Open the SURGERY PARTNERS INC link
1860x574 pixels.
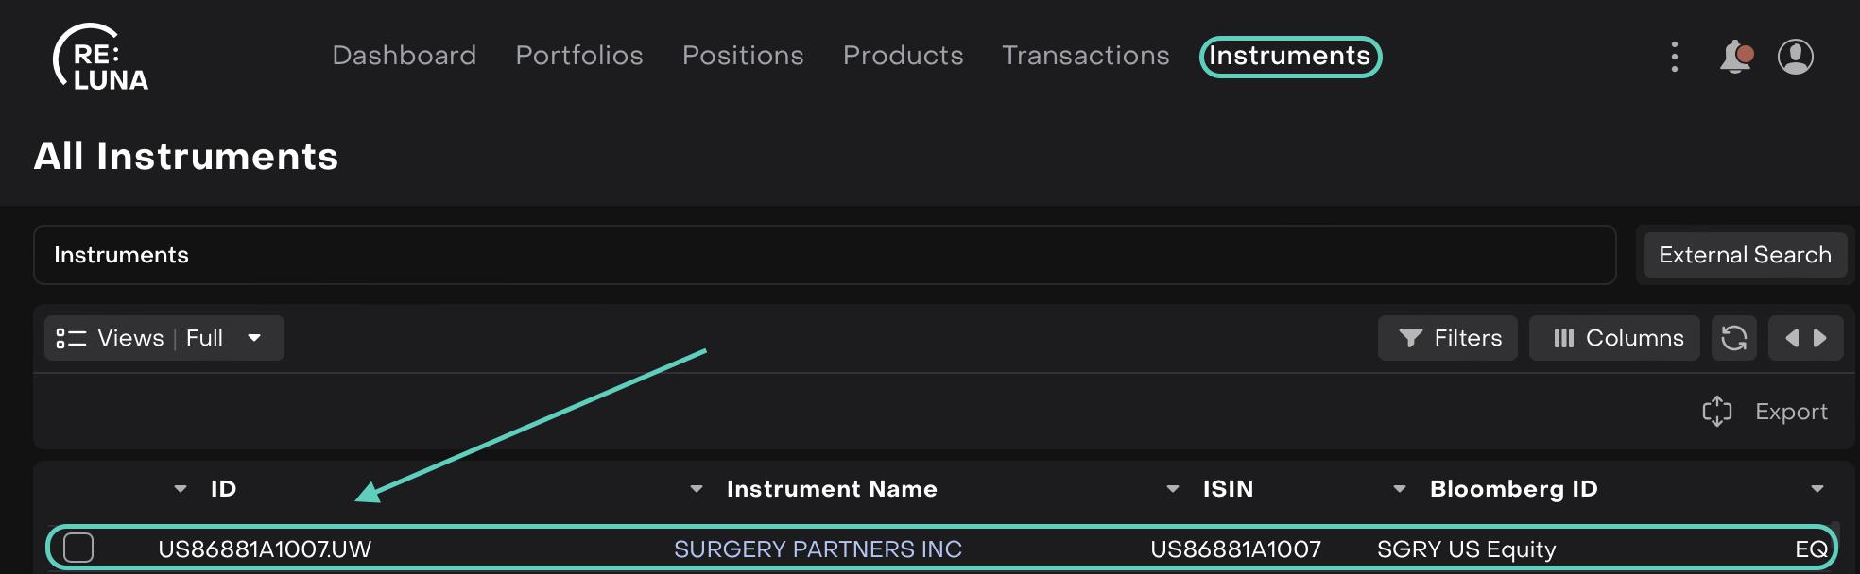[818, 549]
